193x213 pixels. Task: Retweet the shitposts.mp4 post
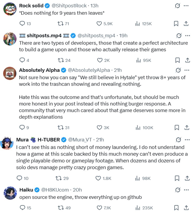(x=60, y=60)
